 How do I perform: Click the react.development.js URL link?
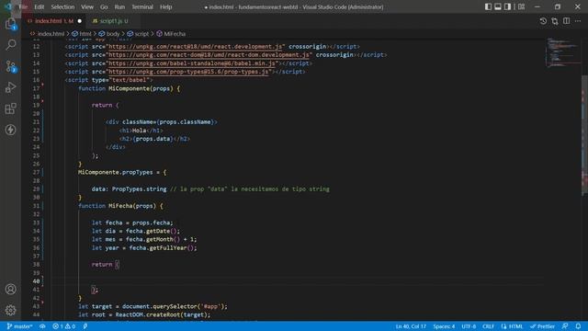click(x=195, y=47)
